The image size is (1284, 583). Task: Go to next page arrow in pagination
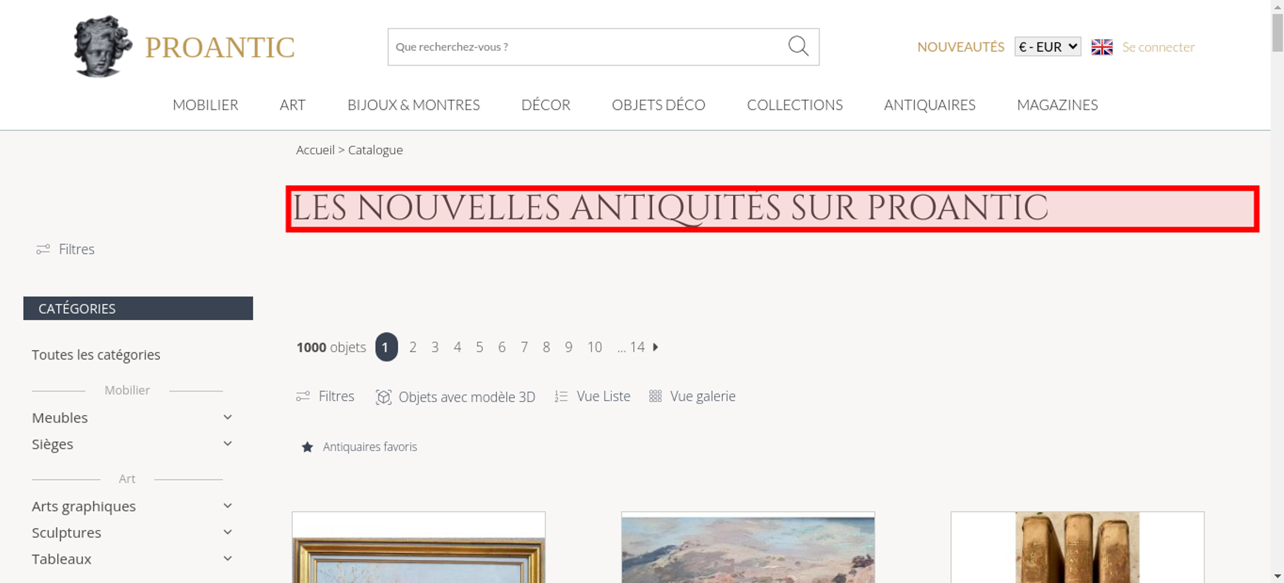(x=655, y=347)
